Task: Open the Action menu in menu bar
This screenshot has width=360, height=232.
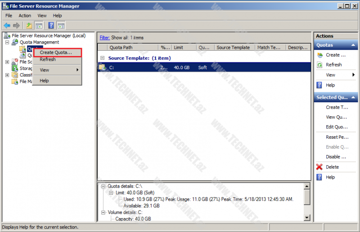Action: tap(25, 16)
